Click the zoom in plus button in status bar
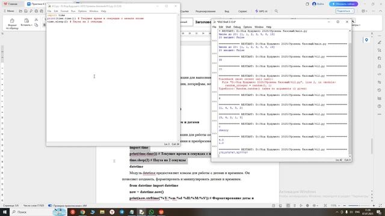The image size is (385, 216). coord(374,206)
